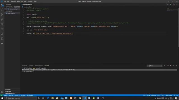Viewport: 179px width, 100px height.
Task: Open the Explorer view in the activity bar
Action: (2, 5)
